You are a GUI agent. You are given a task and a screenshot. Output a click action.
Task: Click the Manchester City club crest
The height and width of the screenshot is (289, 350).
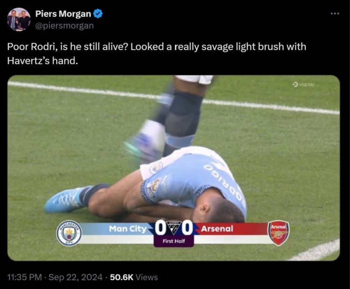click(69, 233)
